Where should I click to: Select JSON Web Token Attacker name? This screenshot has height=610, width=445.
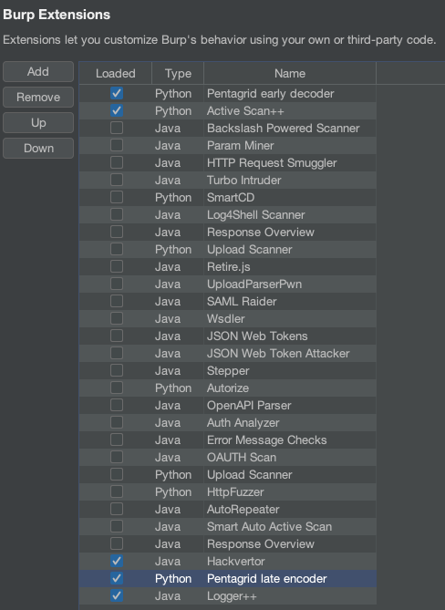click(x=278, y=353)
